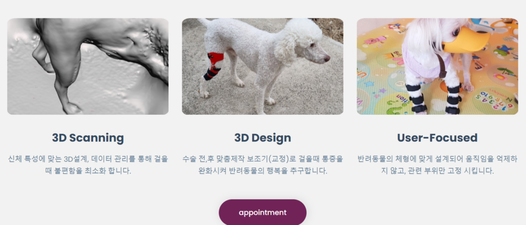
Task: Click the yellow duck-bill muzzle on dog
Action: coord(466,41)
